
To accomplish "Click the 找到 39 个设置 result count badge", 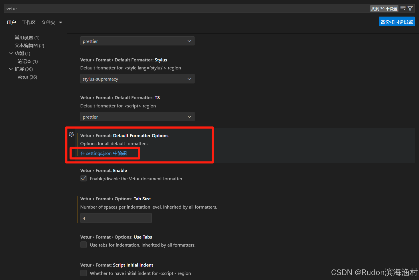I will [384, 9].
